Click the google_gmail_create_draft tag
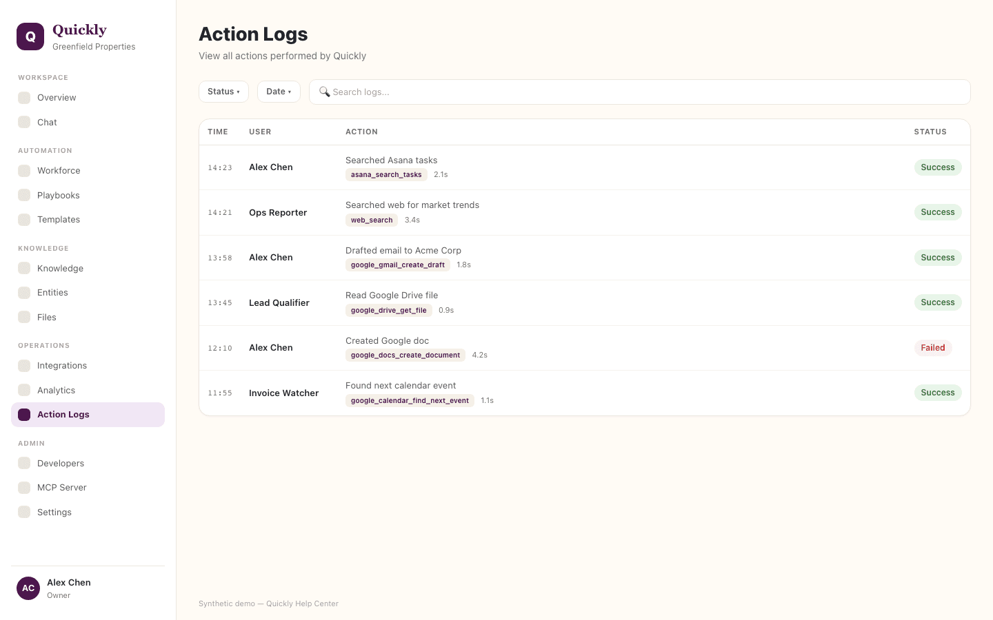 tap(398, 265)
